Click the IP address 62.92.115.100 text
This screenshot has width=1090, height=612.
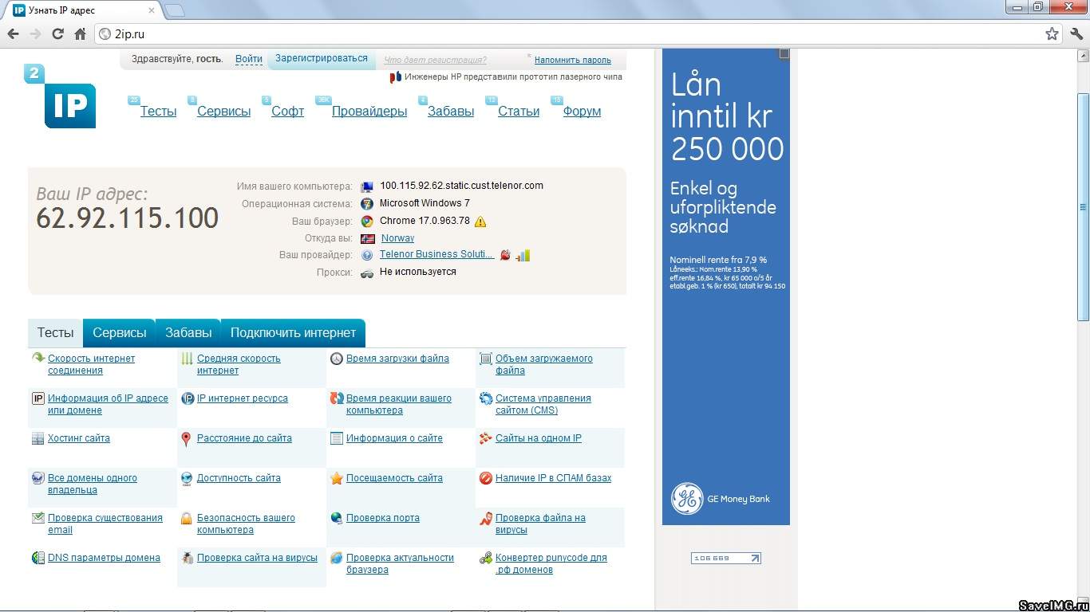coord(128,218)
